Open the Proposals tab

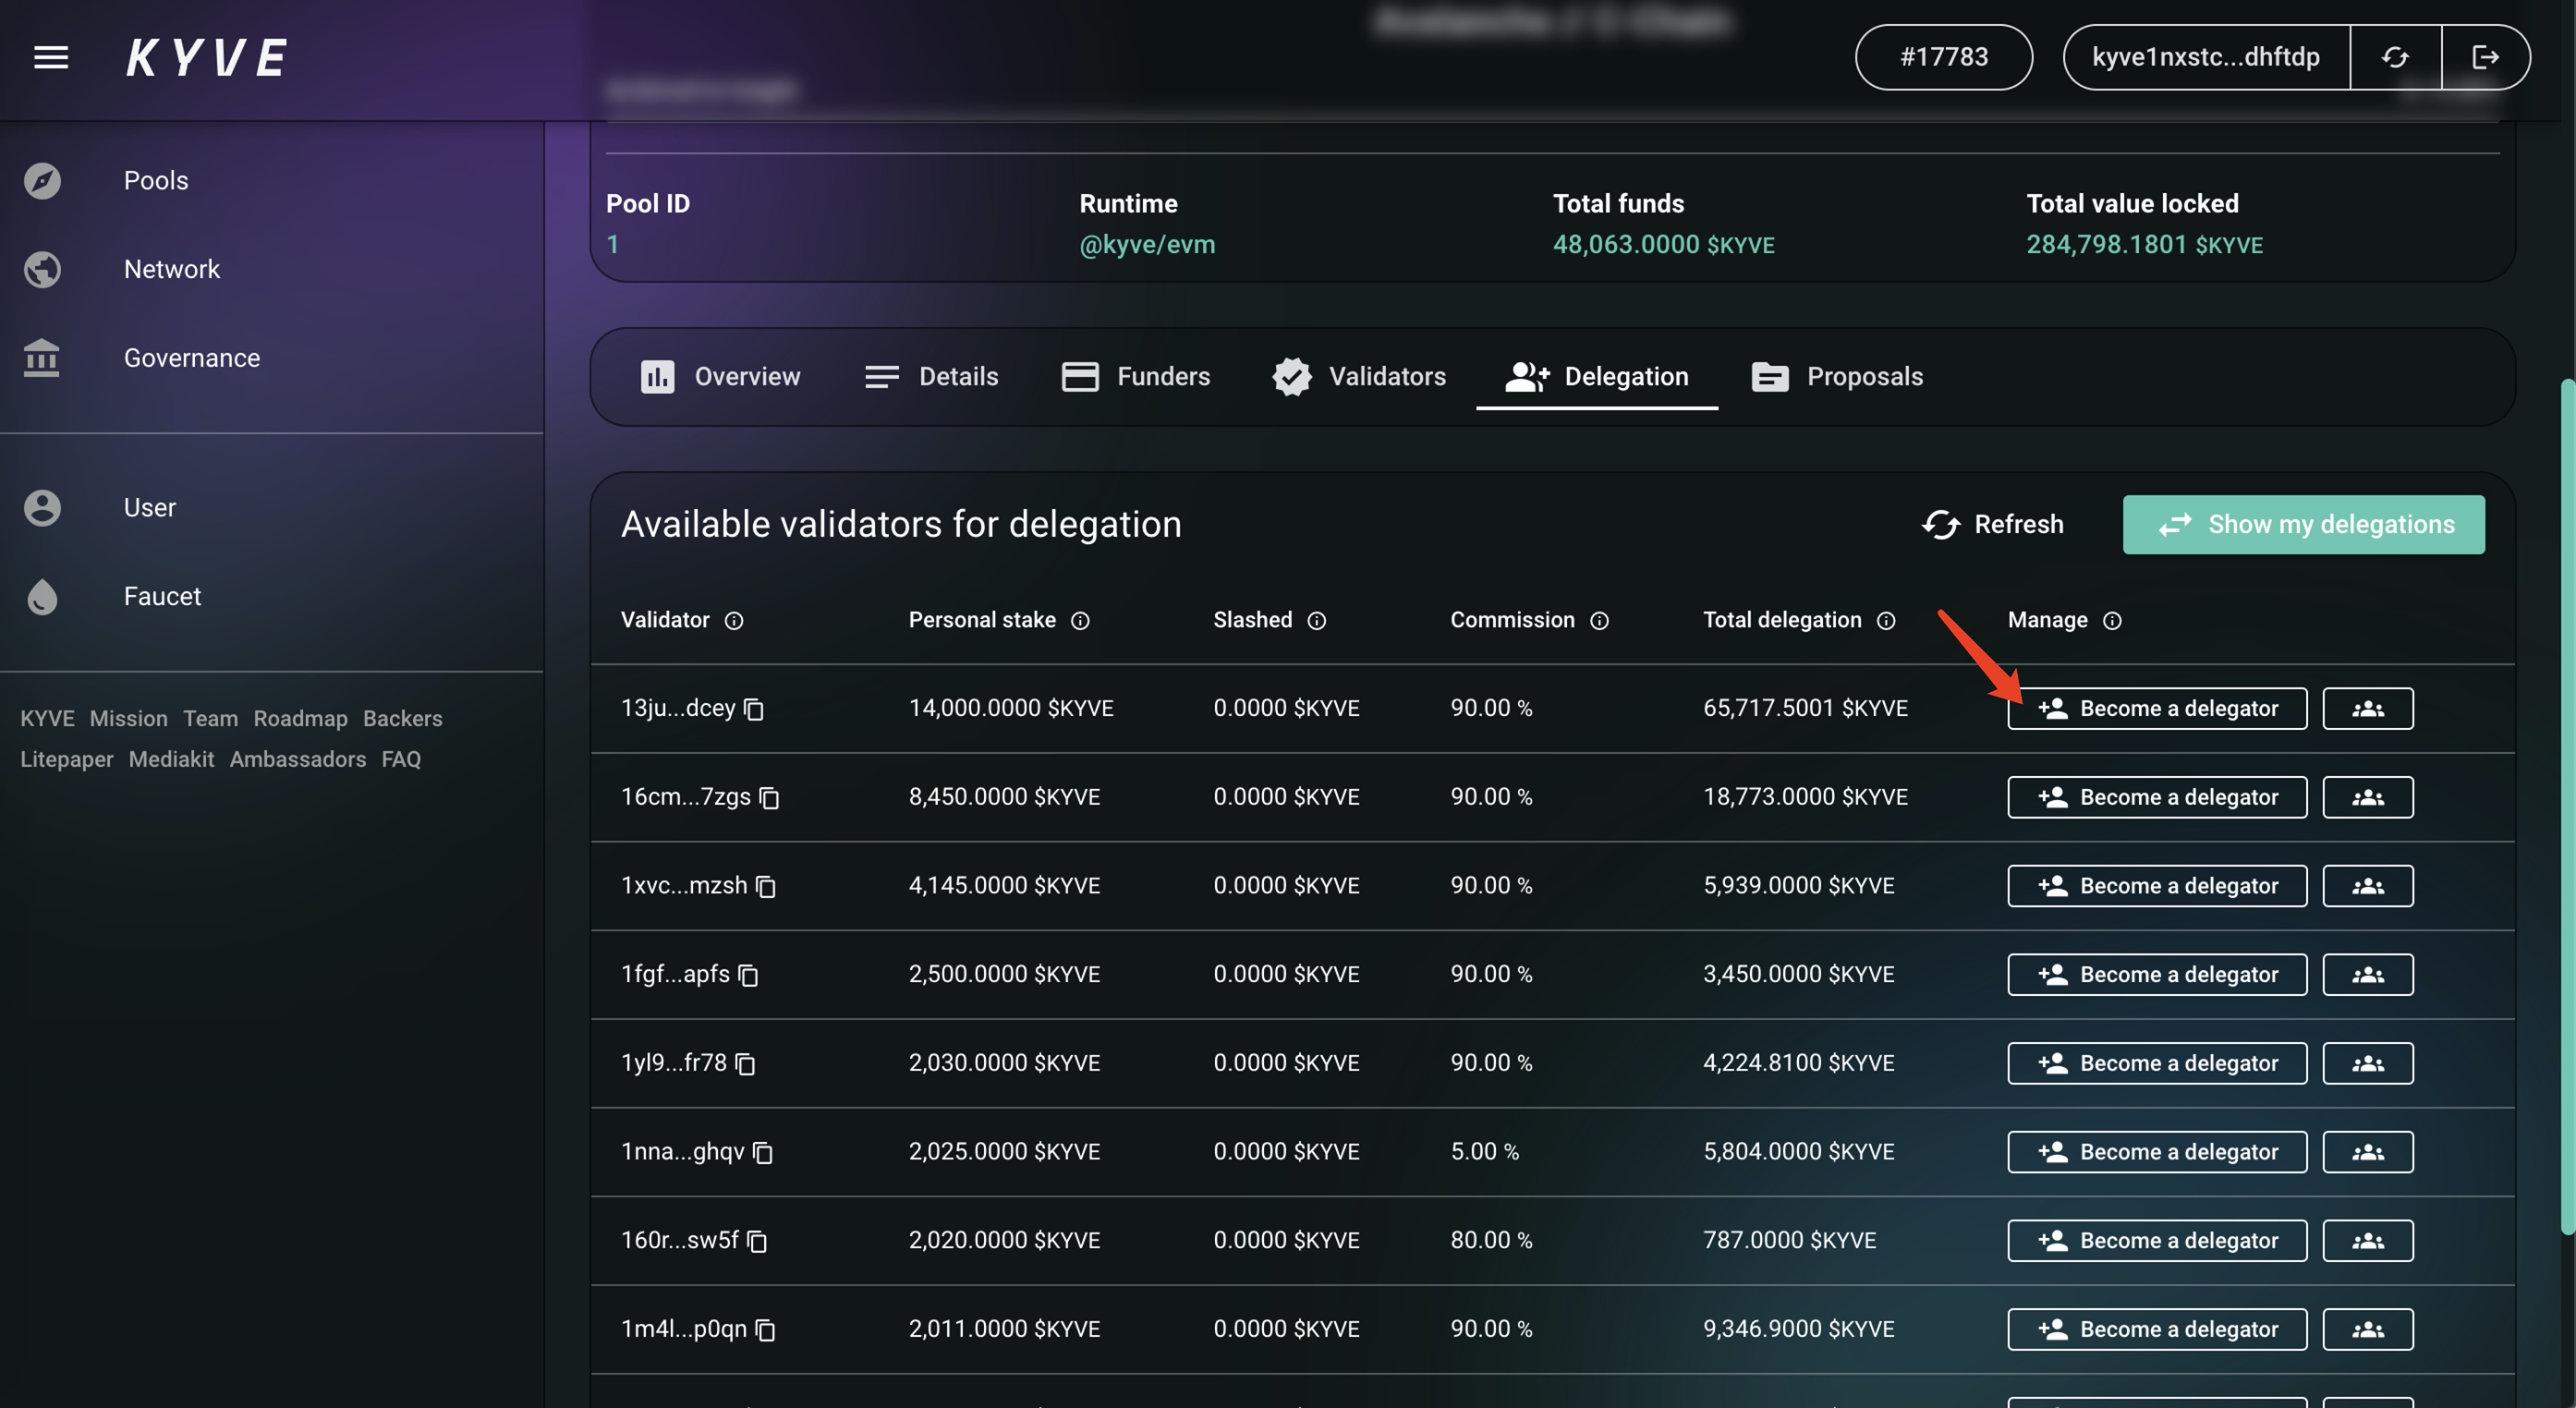click(x=1837, y=377)
